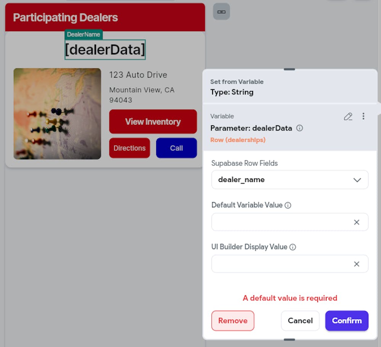Click the pencil edit icon beside Variable
The height and width of the screenshot is (347, 381).
[x=348, y=117]
